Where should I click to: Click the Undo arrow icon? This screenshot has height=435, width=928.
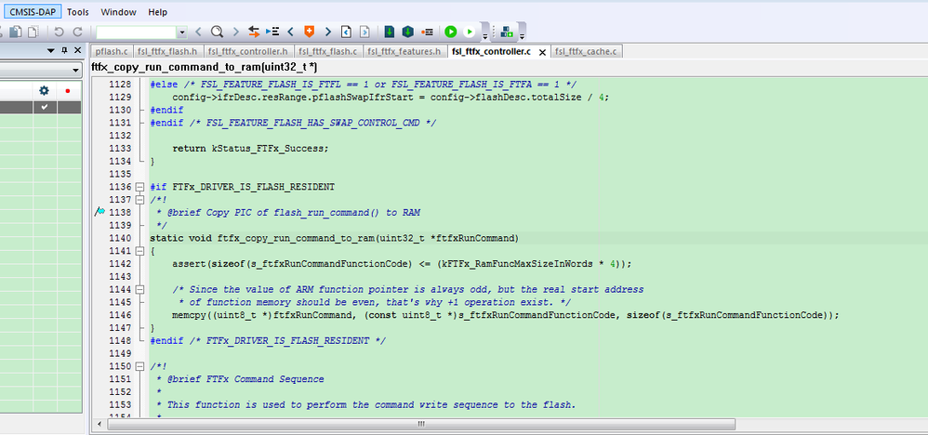tap(60, 32)
